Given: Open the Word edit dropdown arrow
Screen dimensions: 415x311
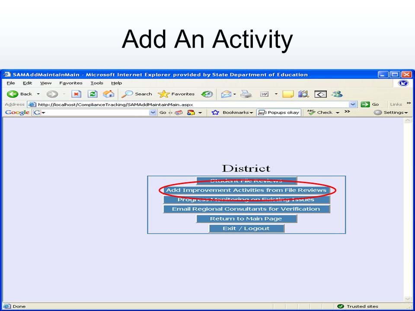Looking at the screenshot, I should 276,94.
